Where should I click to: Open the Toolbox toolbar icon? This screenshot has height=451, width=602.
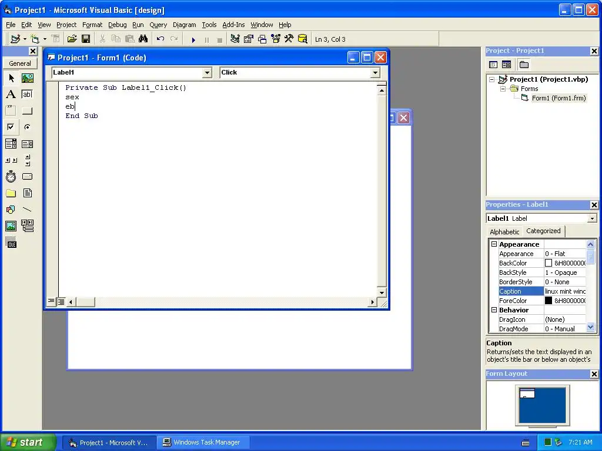[289, 39]
